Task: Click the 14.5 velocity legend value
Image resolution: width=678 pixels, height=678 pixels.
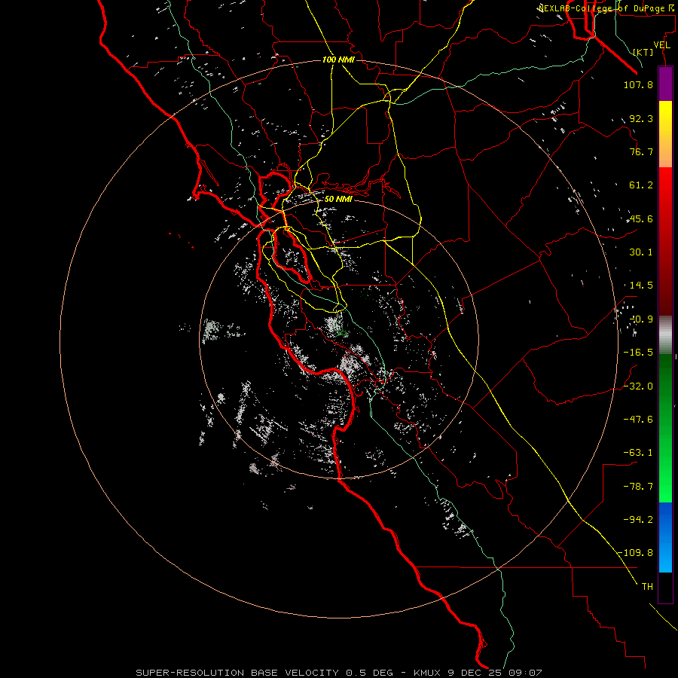Action: click(x=641, y=286)
